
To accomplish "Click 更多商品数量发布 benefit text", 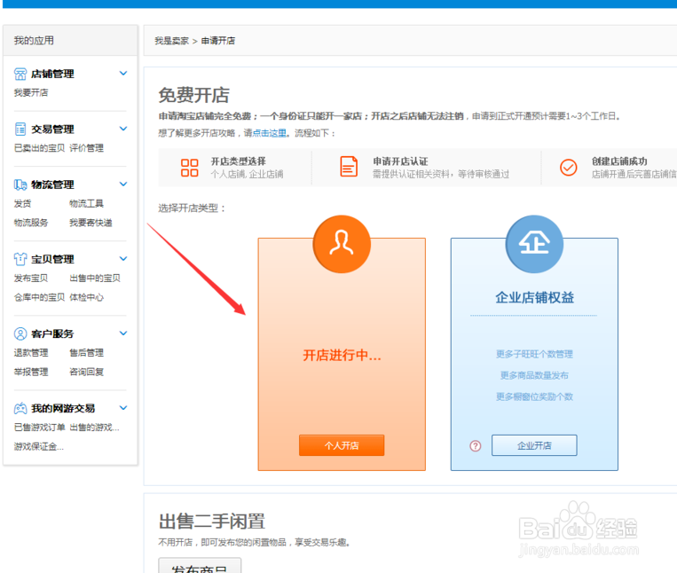I will [x=534, y=375].
